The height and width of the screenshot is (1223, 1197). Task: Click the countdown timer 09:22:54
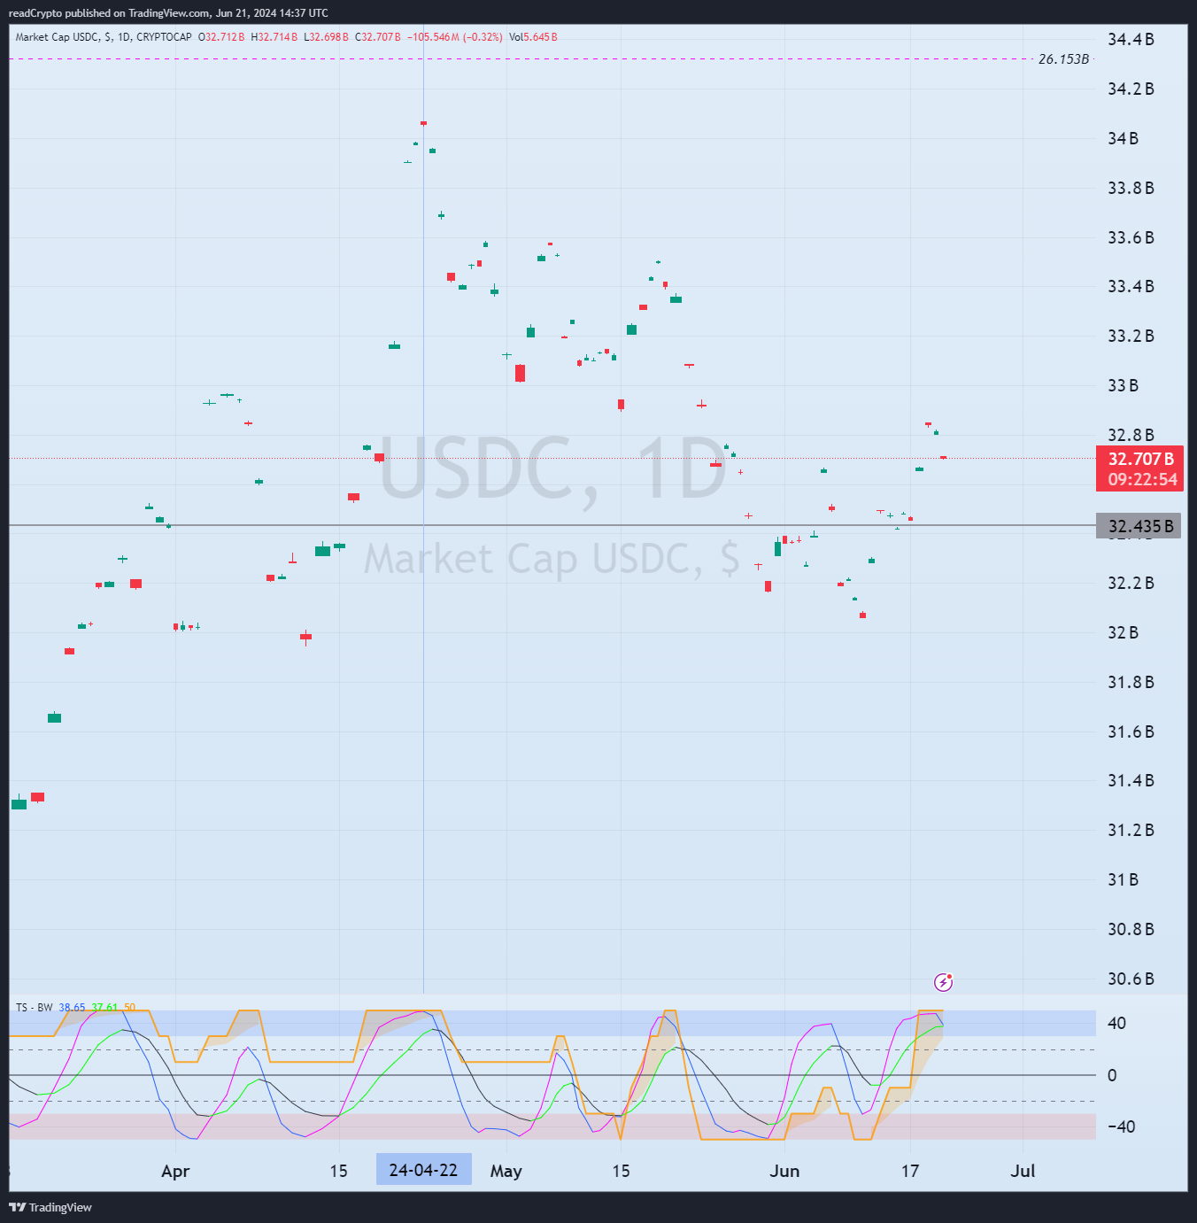coord(1142,479)
